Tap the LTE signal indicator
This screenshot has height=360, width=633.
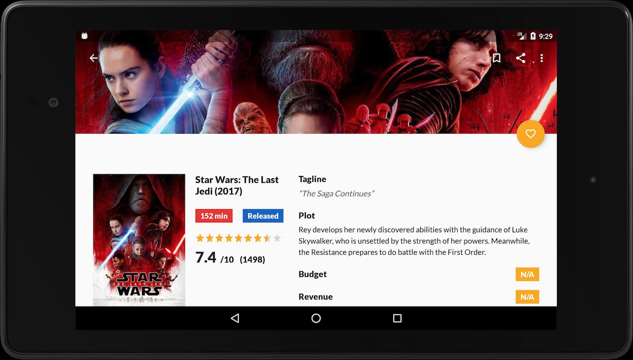[x=522, y=36]
